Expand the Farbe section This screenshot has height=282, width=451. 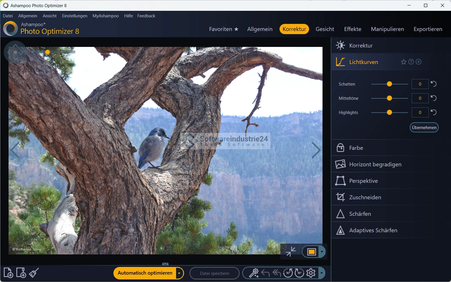(x=356, y=148)
